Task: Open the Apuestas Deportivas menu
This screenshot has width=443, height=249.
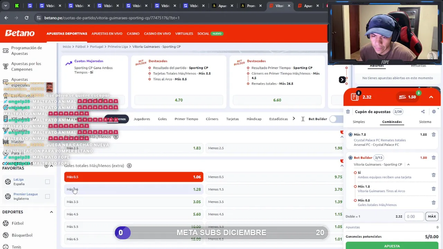Action: (x=67, y=34)
